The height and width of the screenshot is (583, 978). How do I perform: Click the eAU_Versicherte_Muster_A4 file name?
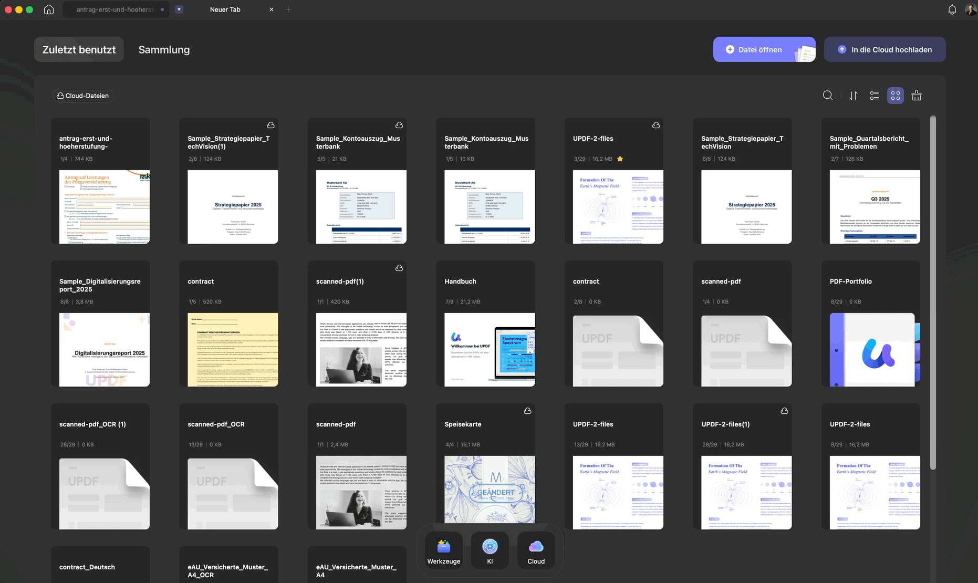356,571
